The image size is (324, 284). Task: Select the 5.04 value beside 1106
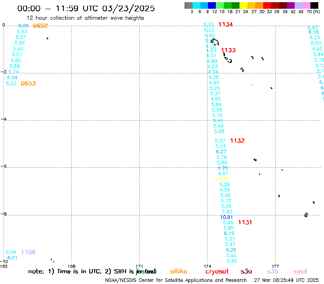(11, 252)
